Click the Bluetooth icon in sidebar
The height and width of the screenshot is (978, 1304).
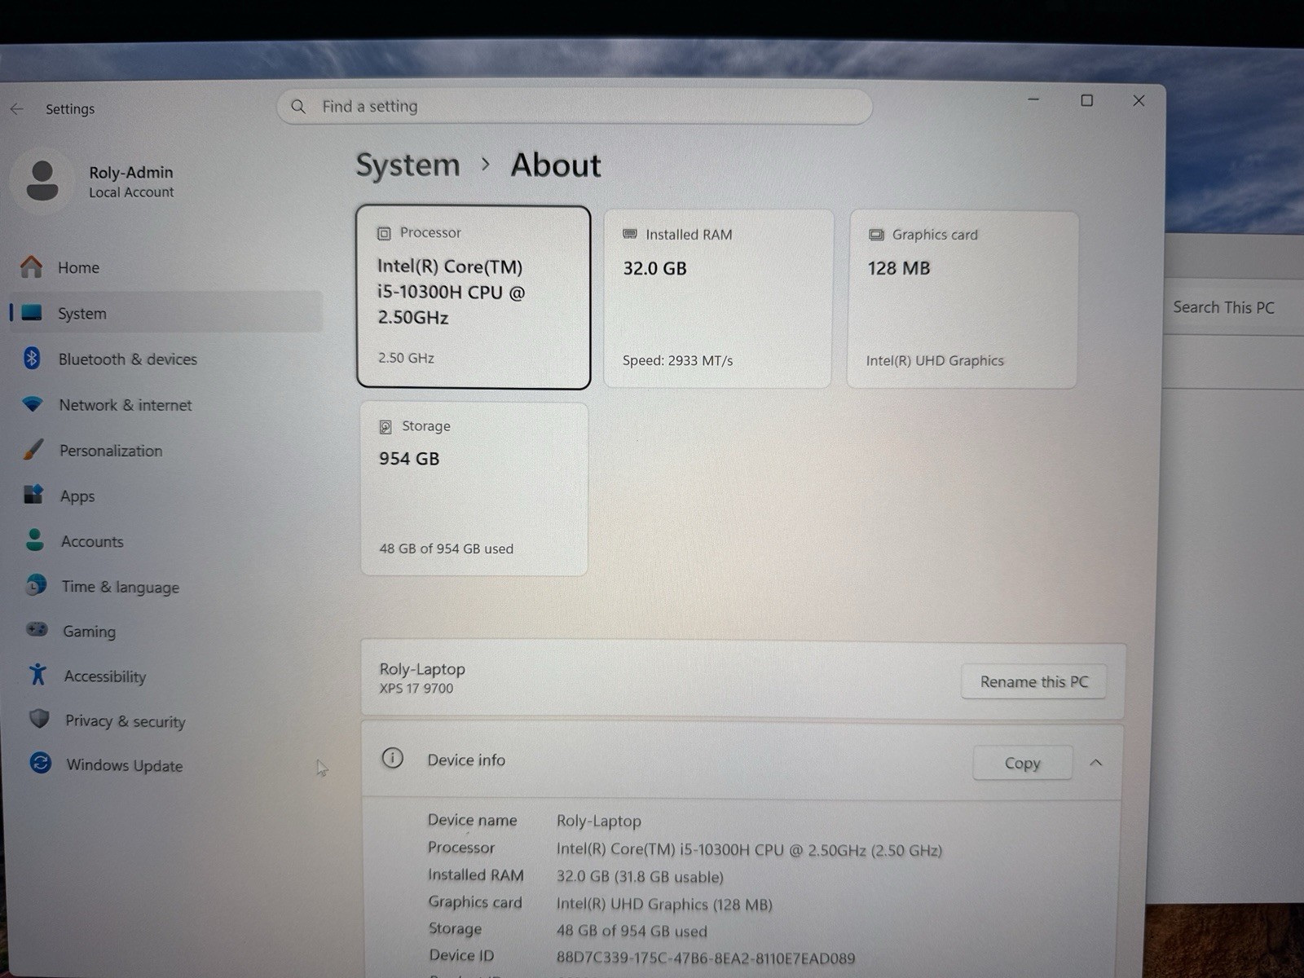(x=32, y=358)
